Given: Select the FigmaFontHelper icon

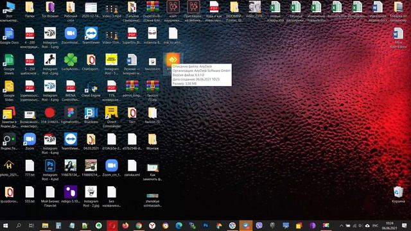Looking at the screenshot, I should (71, 113).
